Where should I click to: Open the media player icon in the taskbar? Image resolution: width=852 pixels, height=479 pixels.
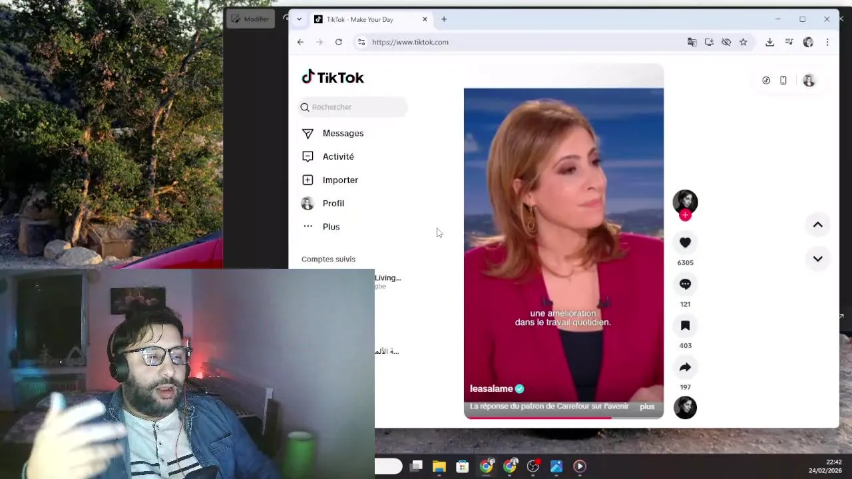pyautogui.click(x=580, y=466)
